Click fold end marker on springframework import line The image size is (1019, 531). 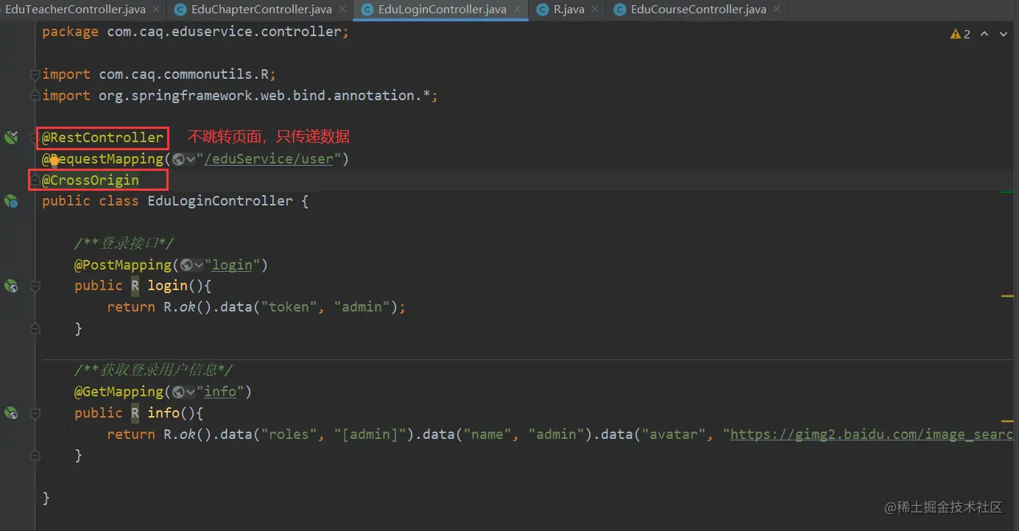point(35,96)
